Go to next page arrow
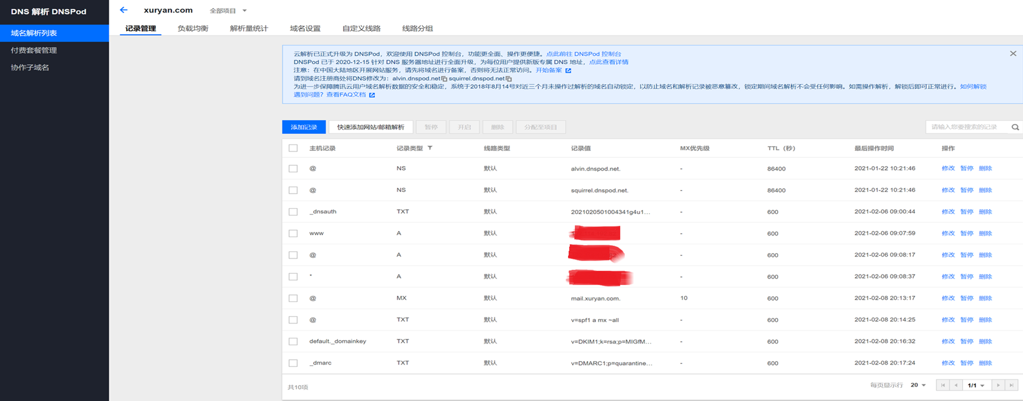The width and height of the screenshot is (1023, 401). (998, 385)
